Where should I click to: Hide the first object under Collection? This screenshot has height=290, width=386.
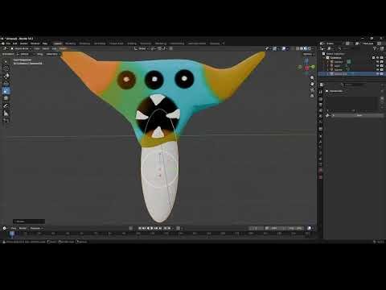pyautogui.click(x=378, y=62)
